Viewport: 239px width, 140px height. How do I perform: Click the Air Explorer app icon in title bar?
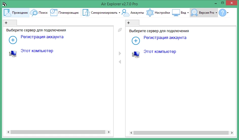point(4,4)
